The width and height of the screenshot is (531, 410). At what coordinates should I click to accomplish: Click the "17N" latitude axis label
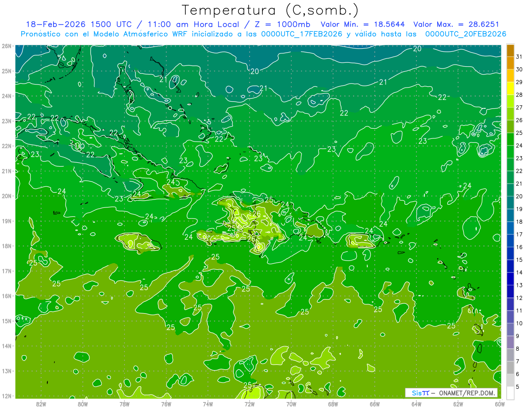(x=6, y=271)
